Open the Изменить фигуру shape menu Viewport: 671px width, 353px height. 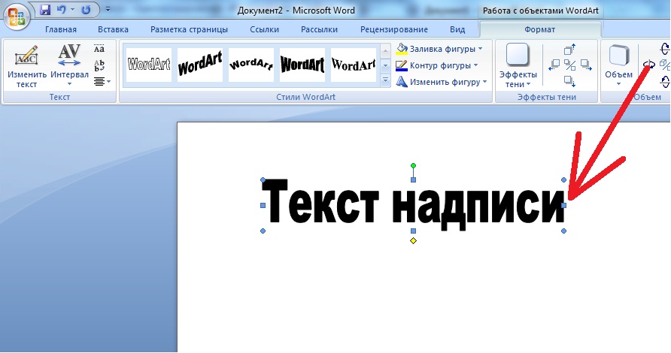point(442,82)
